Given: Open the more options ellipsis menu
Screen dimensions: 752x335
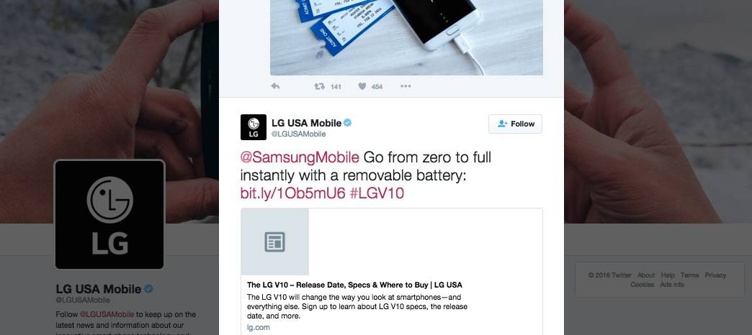Looking at the screenshot, I should pyautogui.click(x=406, y=86).
